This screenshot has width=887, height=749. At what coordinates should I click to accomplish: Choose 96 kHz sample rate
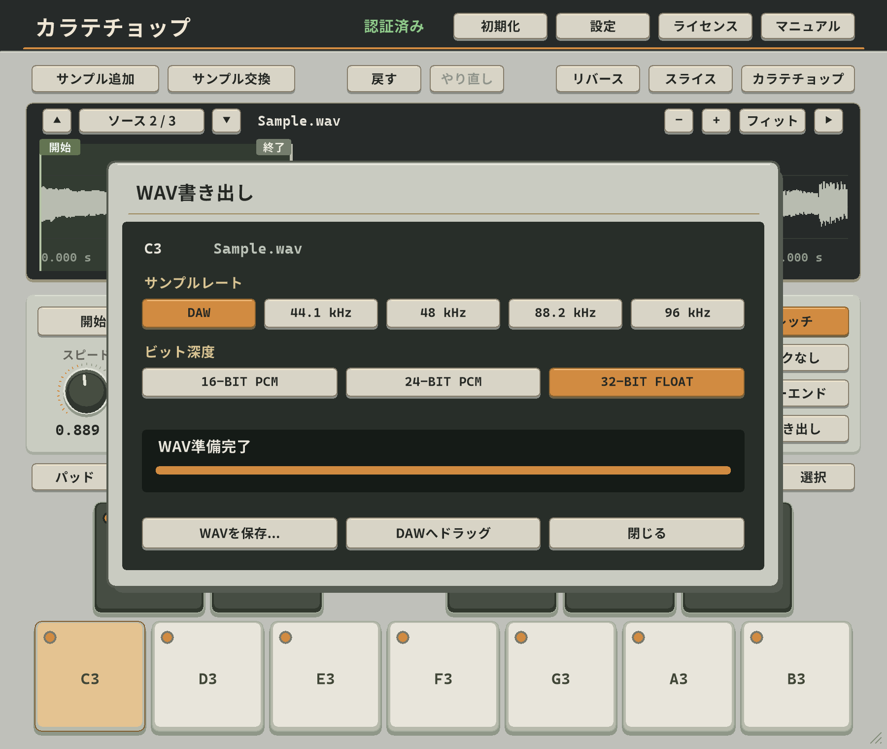pyautogui.click(x=687, y=313)
